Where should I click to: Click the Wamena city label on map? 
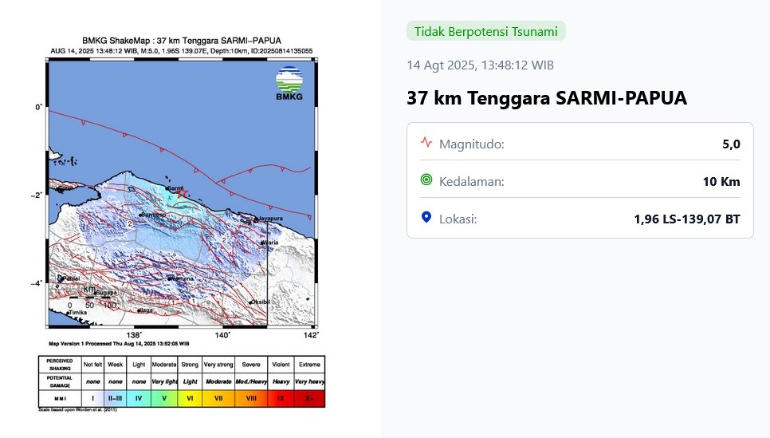pos(182,278)
